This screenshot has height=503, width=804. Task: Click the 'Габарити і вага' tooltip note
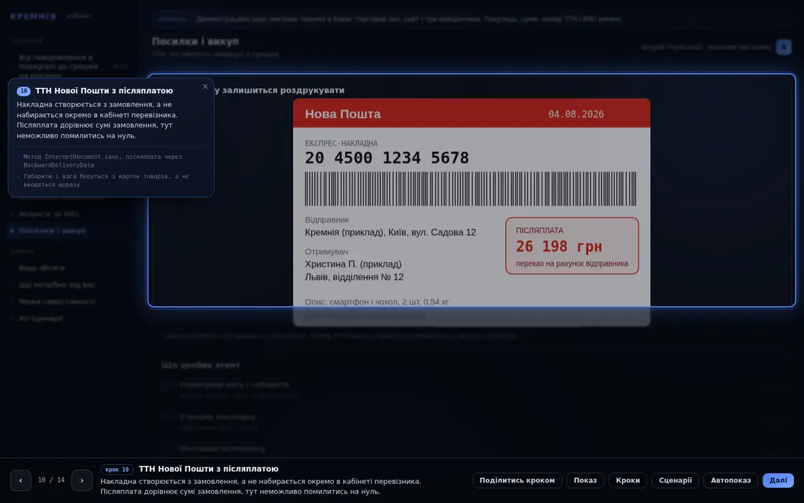tap(106, 181)
